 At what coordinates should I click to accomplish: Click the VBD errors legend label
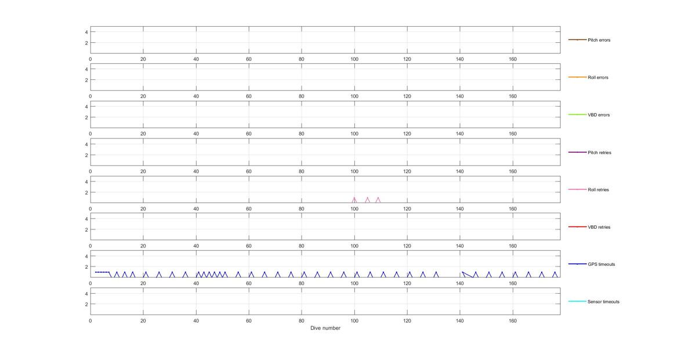click(599, 115)
